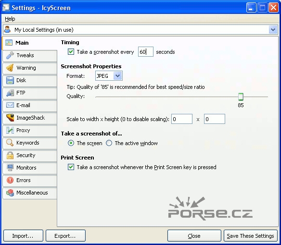Open the Security padlock icon page
The height and width of the screenshot is (245, 281).
coord(10,155)
